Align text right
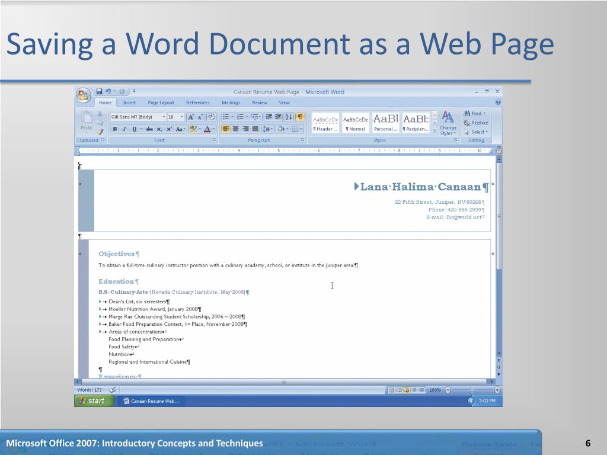The height and width of the screenshot is (455, 607). coord(245,129)
